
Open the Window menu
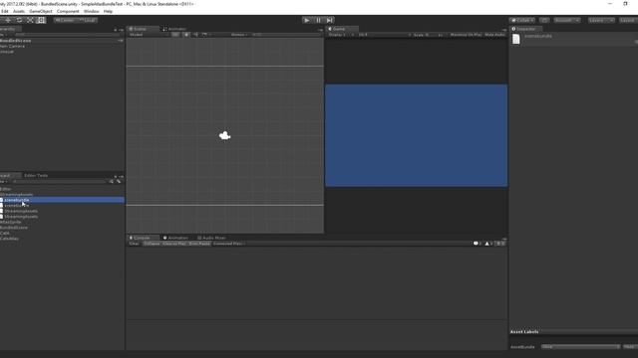click(91, 11)
